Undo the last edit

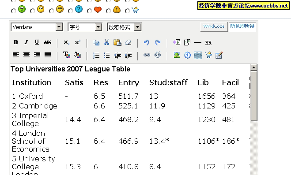point(147,43)
